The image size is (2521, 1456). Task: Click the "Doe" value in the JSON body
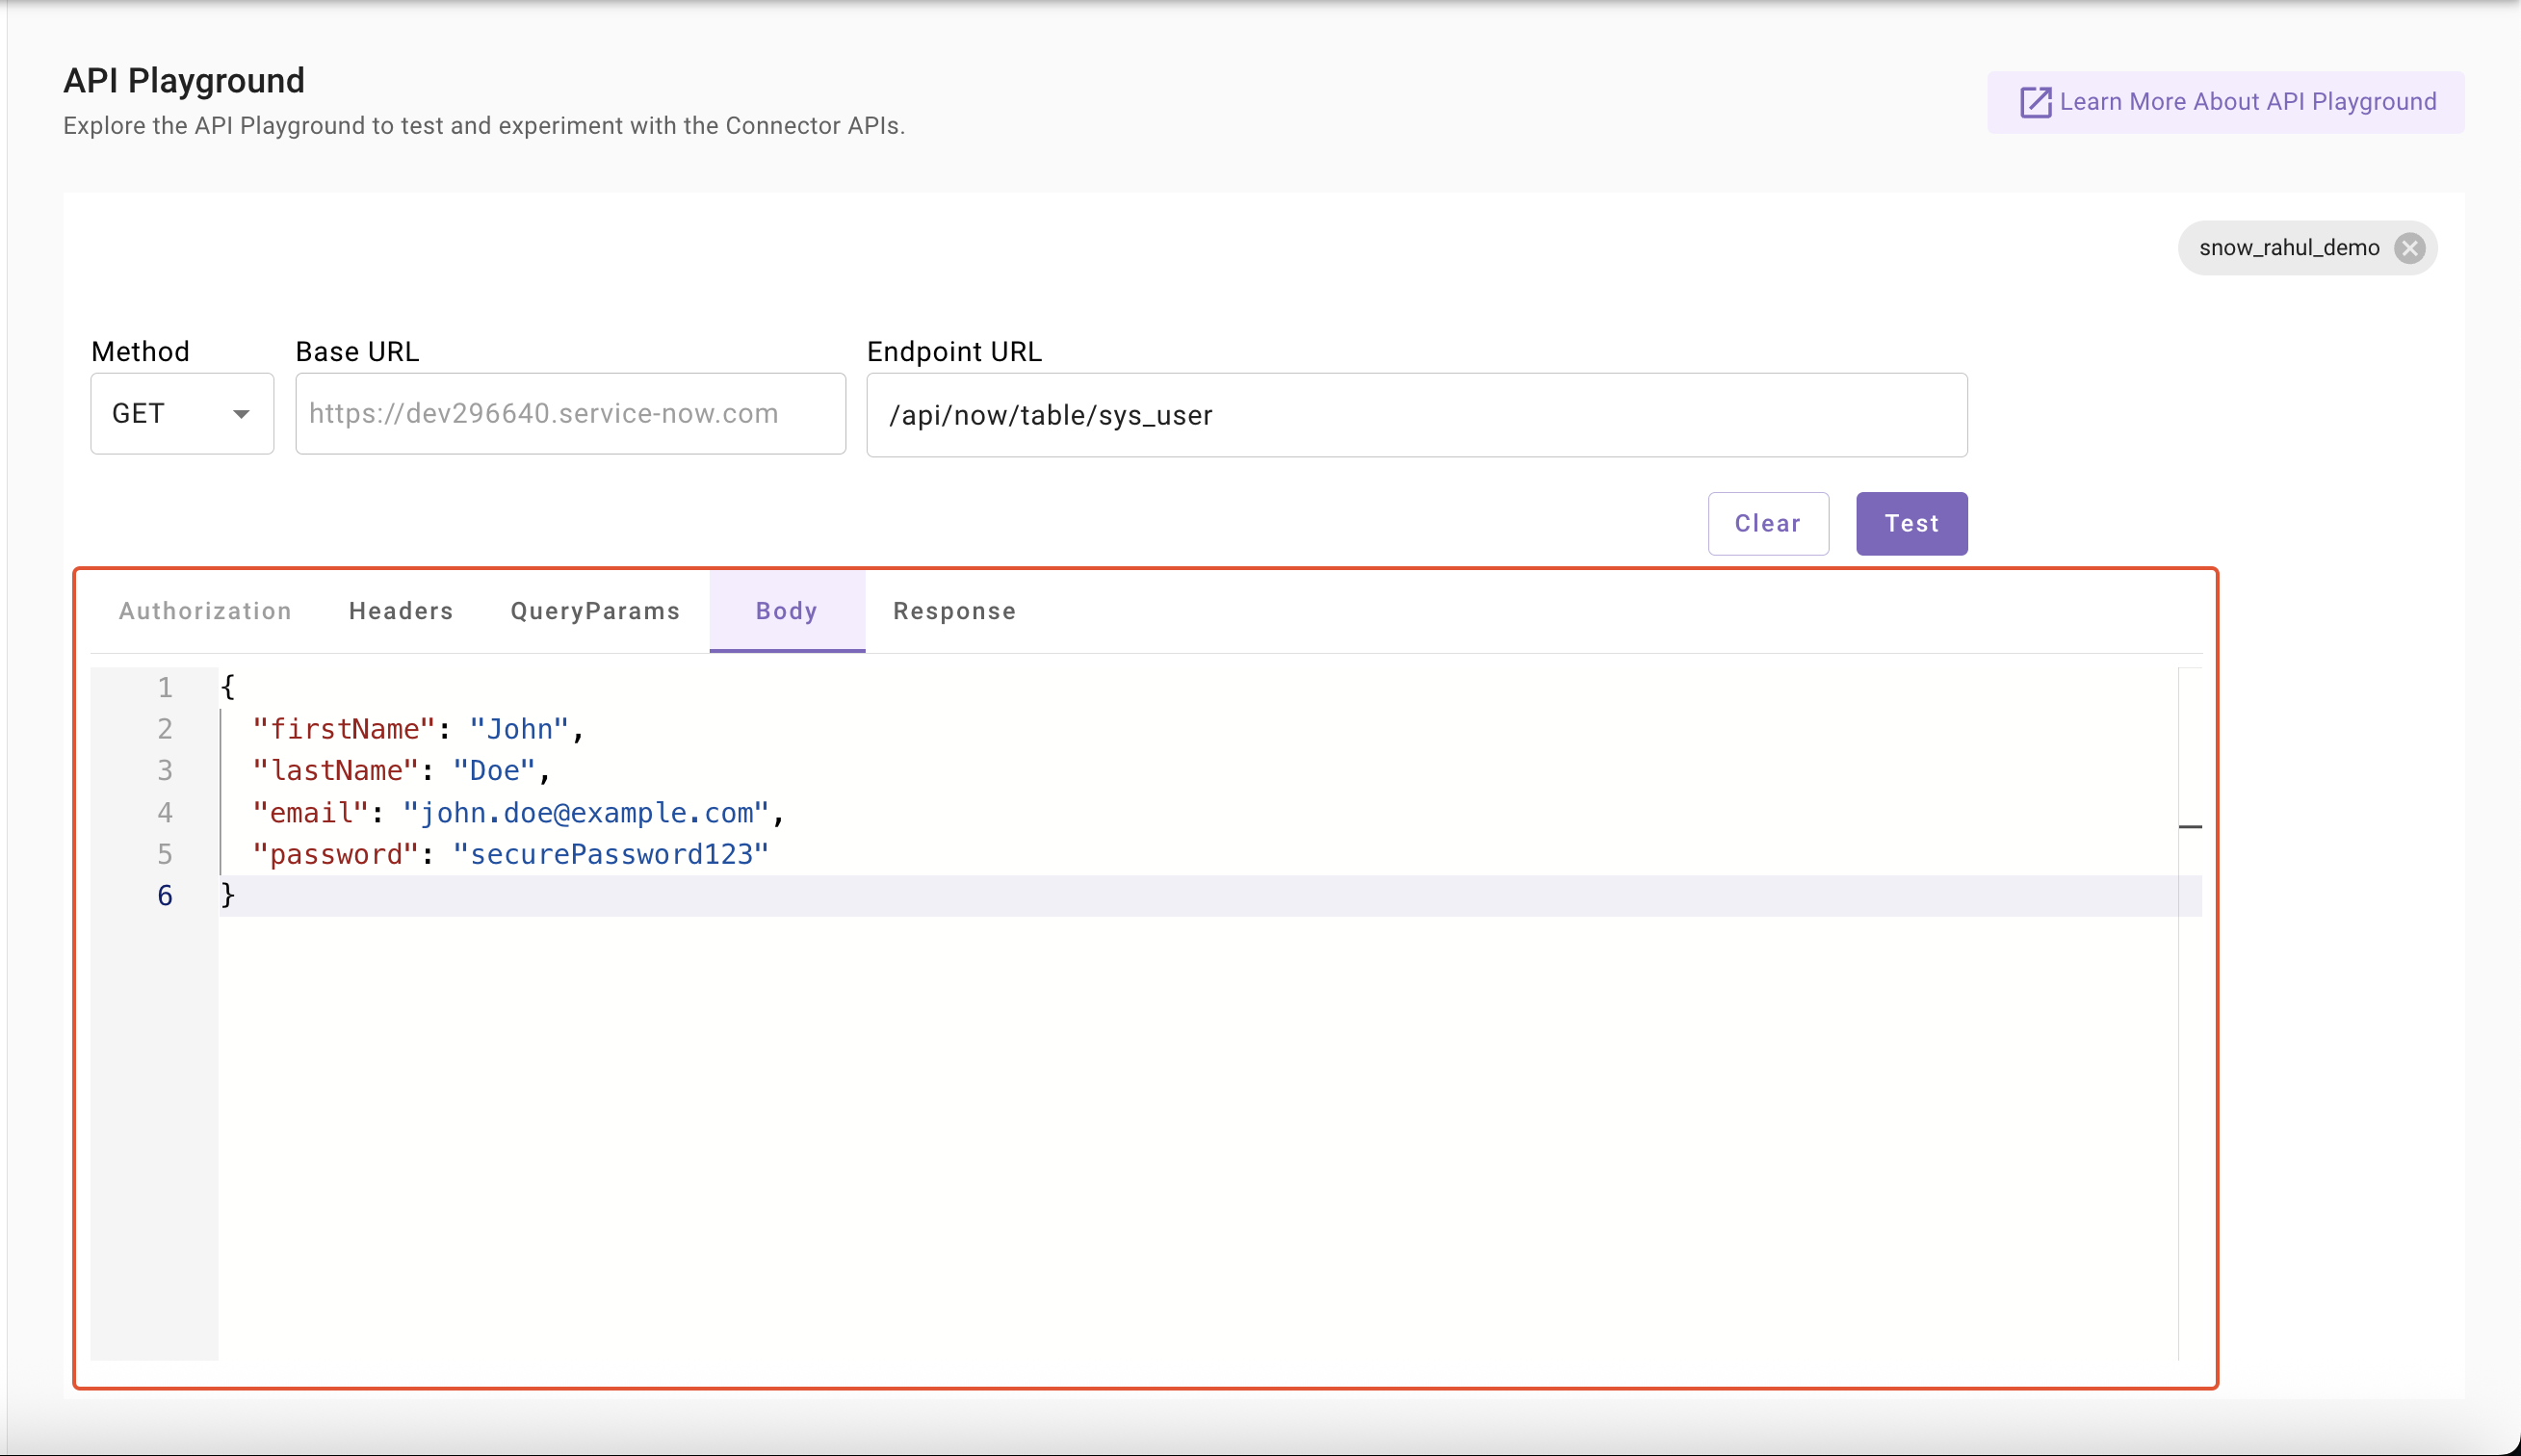[495, 771]
